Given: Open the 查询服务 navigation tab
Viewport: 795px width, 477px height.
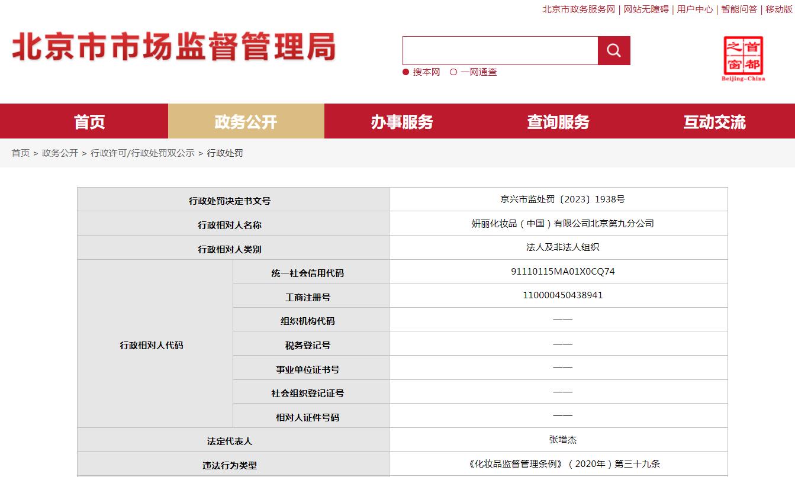Looking at the screenshot, I should point(559,121).
